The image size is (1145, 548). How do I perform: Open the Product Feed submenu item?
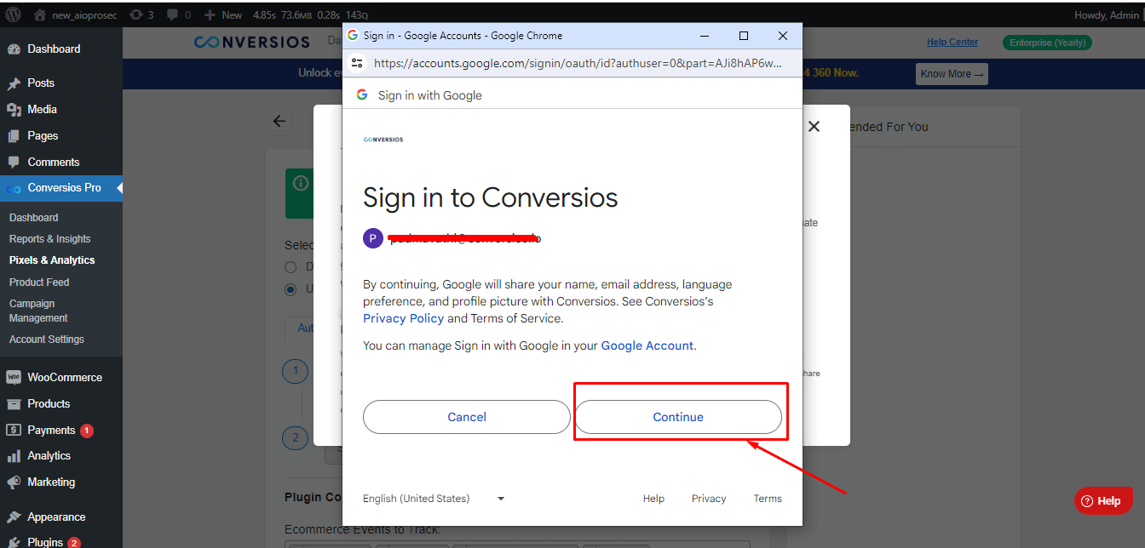coord(39,283)
